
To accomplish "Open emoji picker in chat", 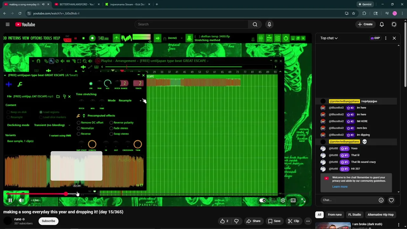I will [x=381, y=200].
